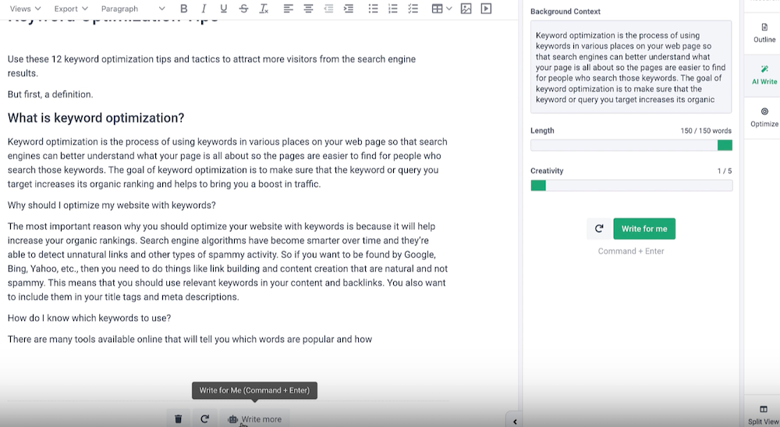The width and height of the screenshot is (780, 427).
Task: Open the Outline panel
Action: pyautogui.click(x=764, y=34)
